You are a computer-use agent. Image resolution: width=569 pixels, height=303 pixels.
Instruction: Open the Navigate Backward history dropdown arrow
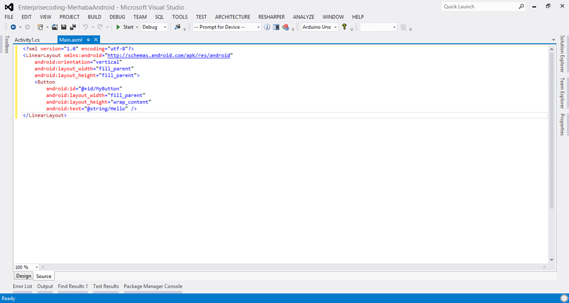coord(21,27)
